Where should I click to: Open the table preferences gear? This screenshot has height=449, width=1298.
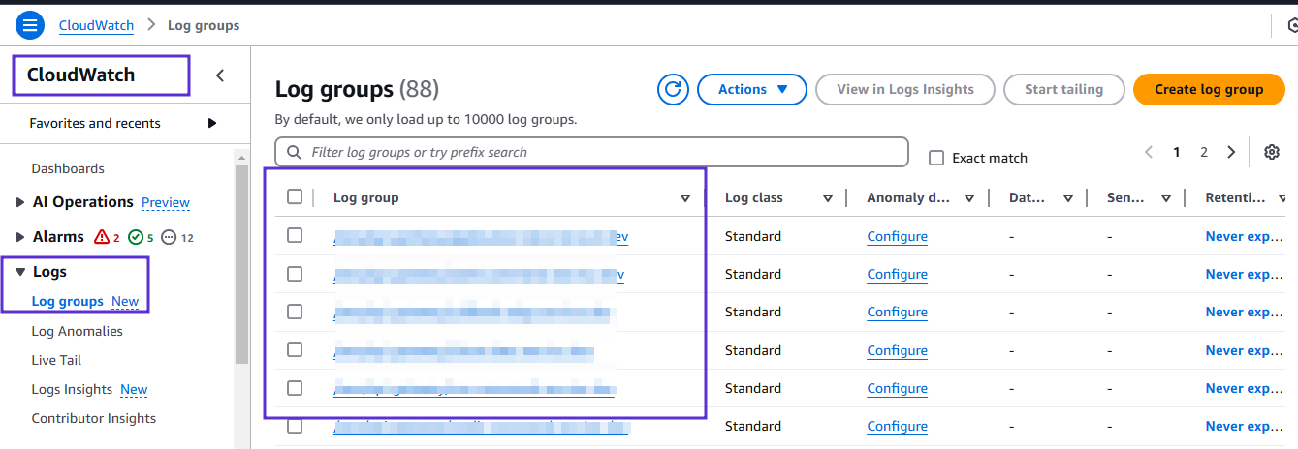(x=1272, y=152)
